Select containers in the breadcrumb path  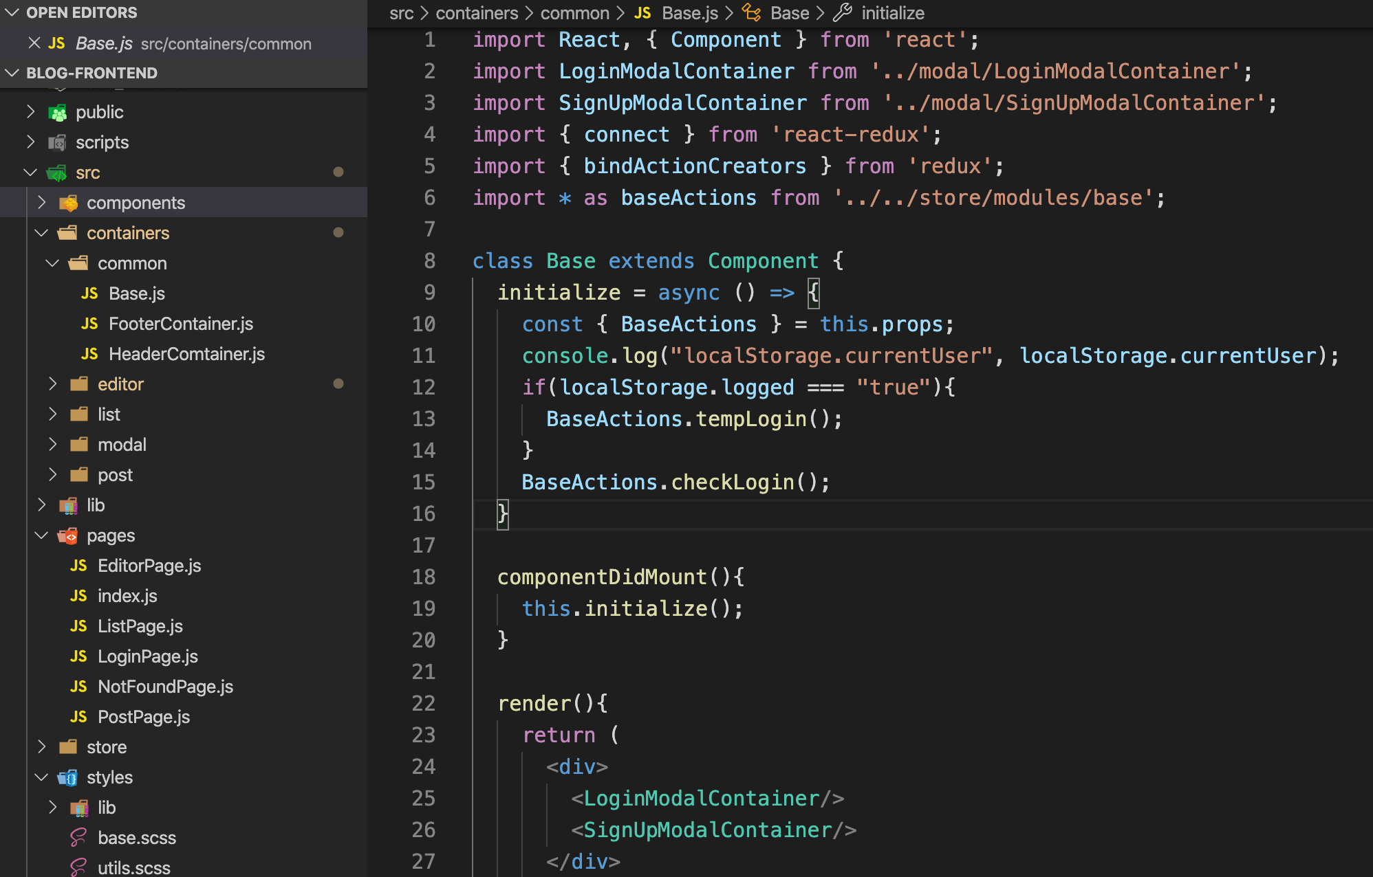point(477,13)
